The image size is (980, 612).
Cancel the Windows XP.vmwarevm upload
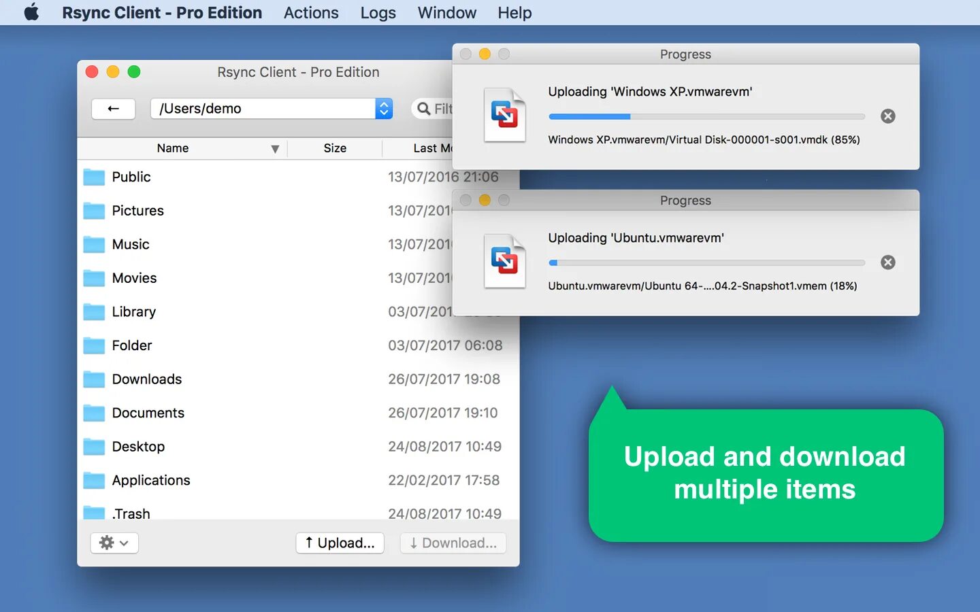pos(888,116)
